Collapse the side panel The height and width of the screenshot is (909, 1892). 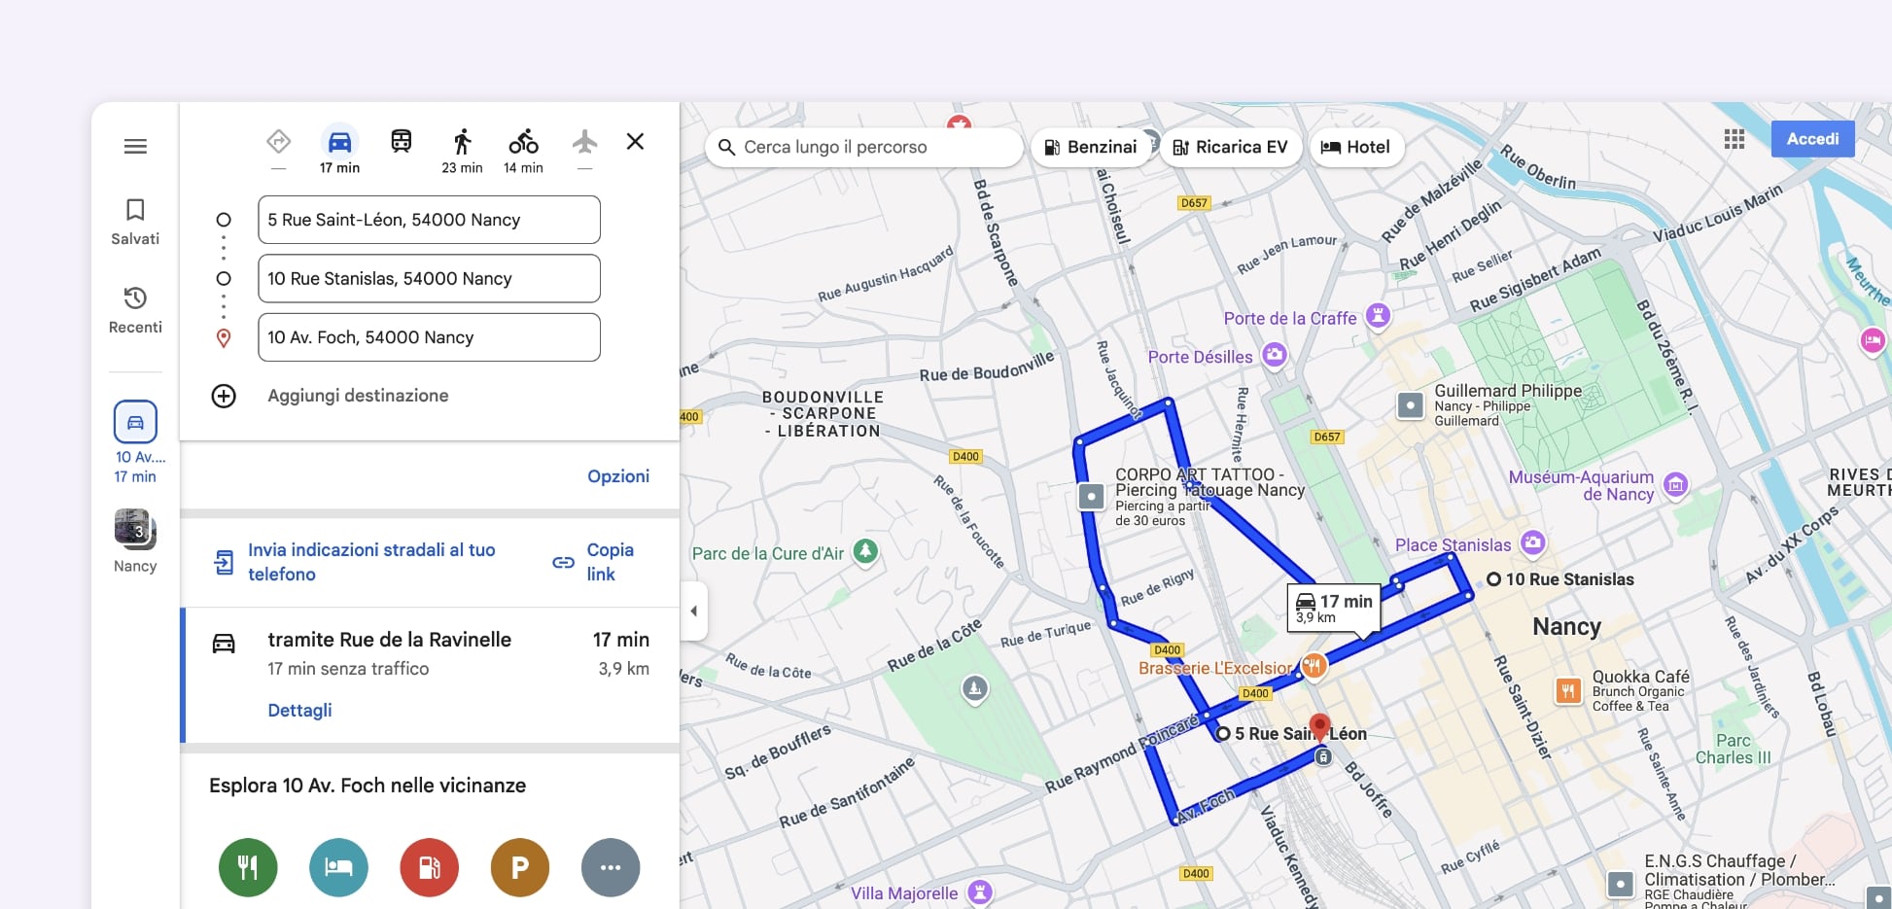pos(693,612)
